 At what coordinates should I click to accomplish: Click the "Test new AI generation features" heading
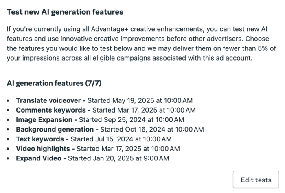pos(65,12)
